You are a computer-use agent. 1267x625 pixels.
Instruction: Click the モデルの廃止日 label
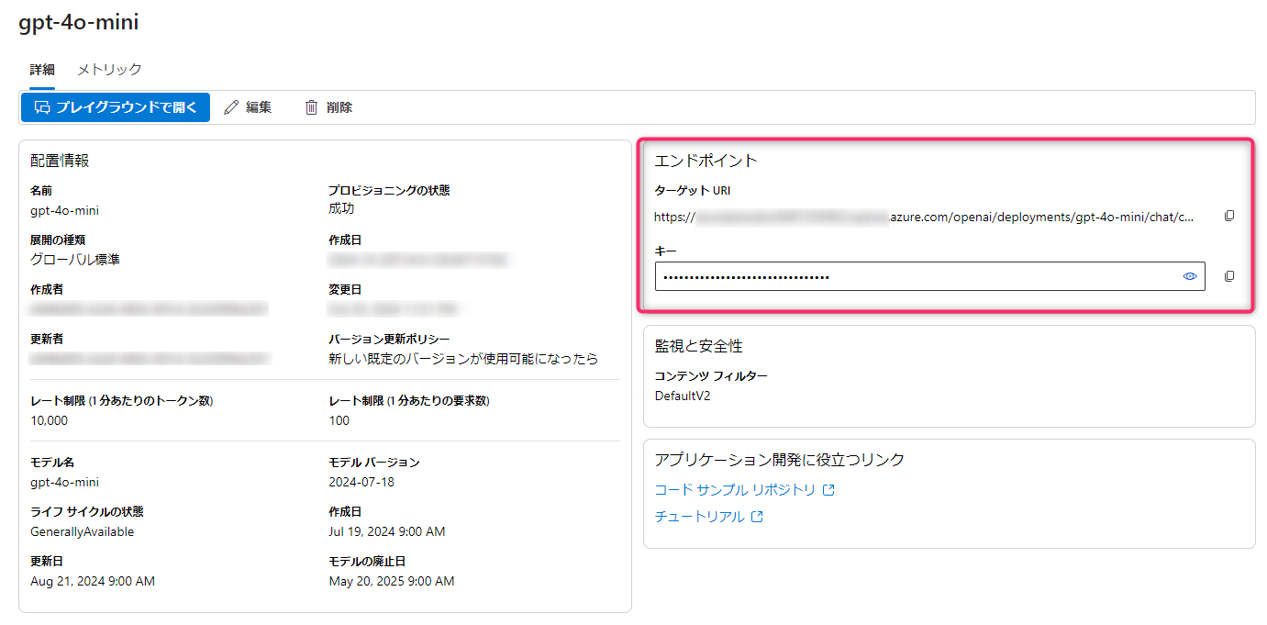tap(367, 562)
